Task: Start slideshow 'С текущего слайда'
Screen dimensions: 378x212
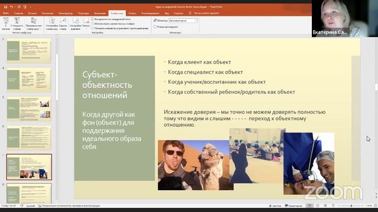Action: [17, 24]
